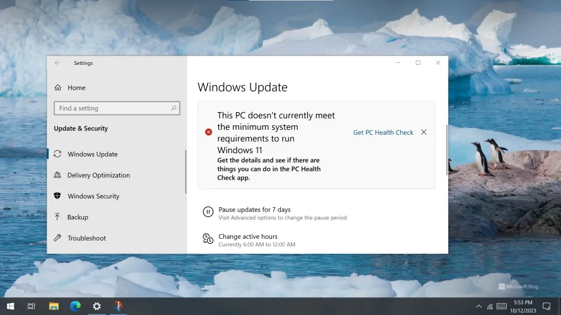Screen dimensions: 561x315
Task: Open the Backup settings page
Action: coord(78,217)
